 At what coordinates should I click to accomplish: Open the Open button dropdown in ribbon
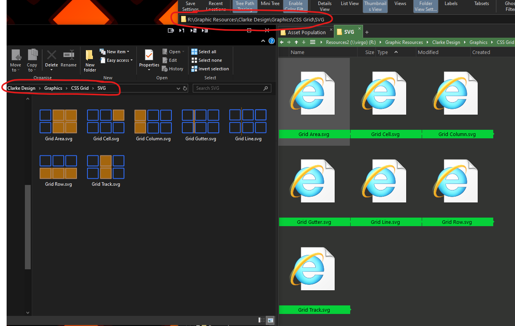(183, 52)
